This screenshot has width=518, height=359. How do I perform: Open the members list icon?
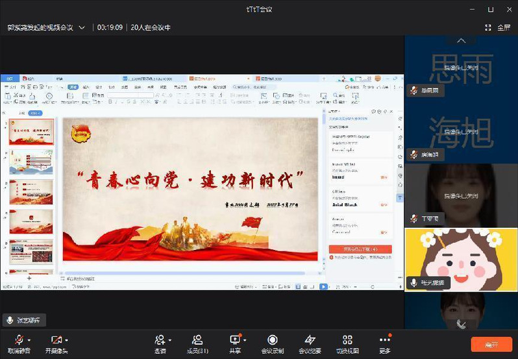(x=197, y=341)
